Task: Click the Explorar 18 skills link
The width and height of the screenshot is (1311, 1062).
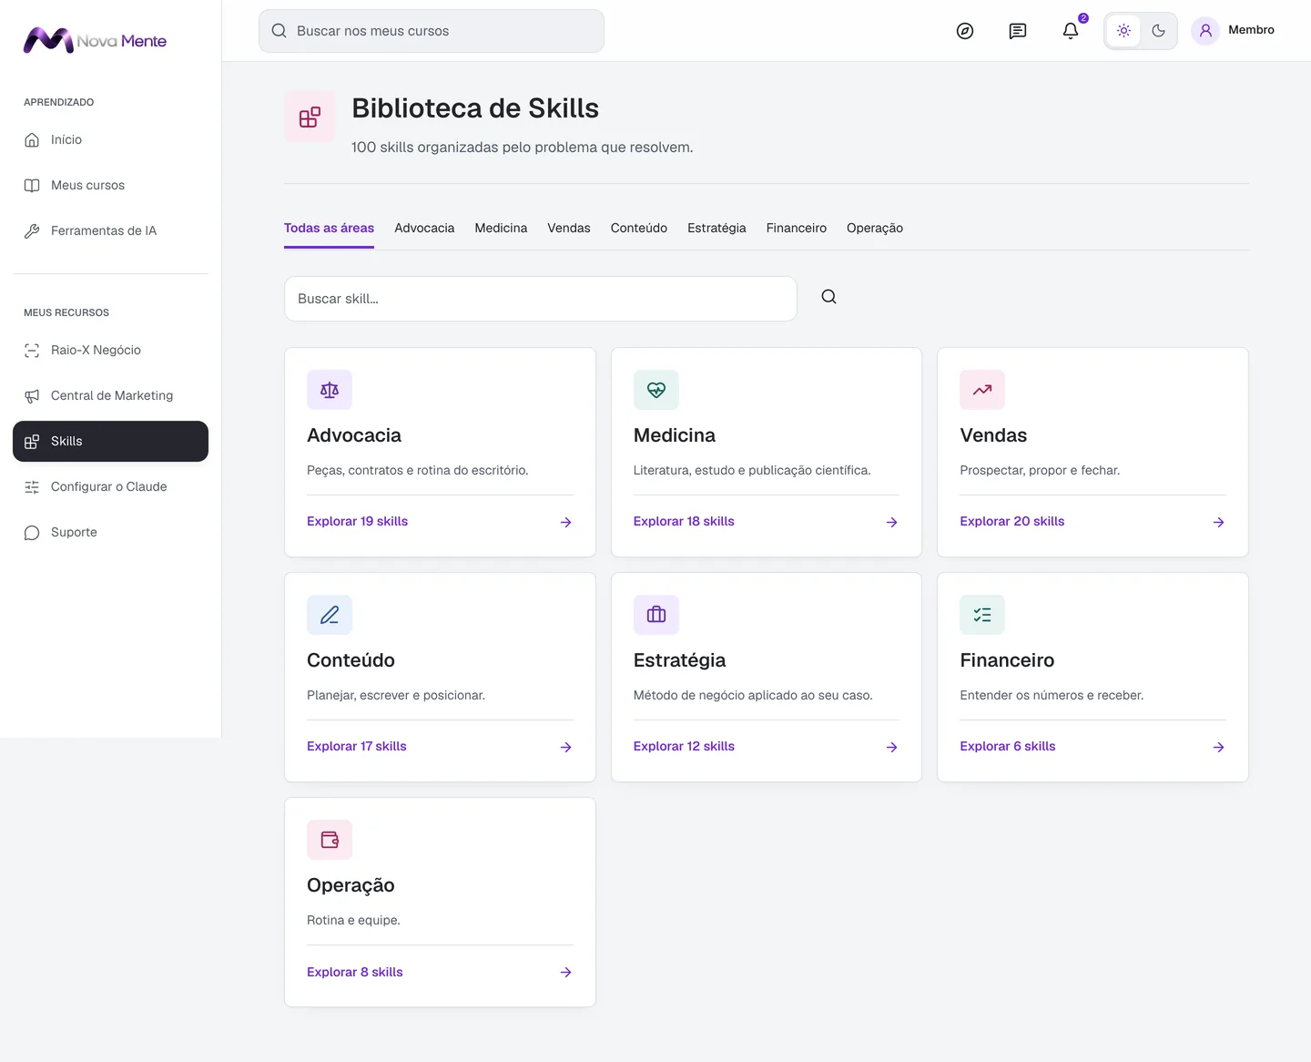Action: (x=684, y=521)
